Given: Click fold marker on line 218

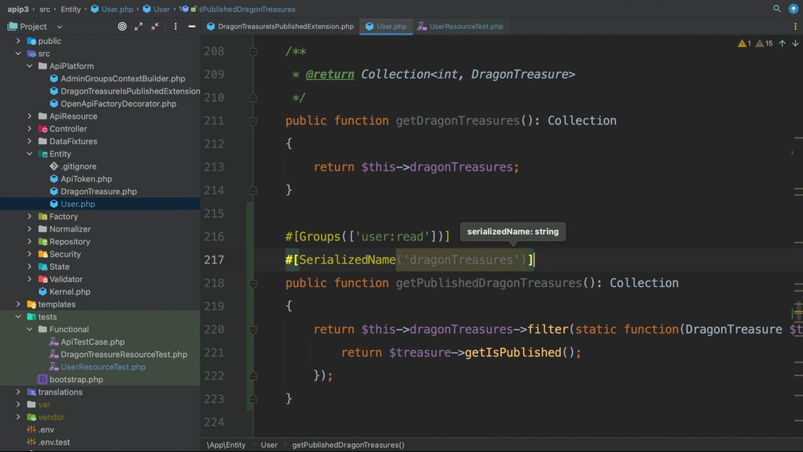Looking at the screenshot, I should (x=253, y=284).
